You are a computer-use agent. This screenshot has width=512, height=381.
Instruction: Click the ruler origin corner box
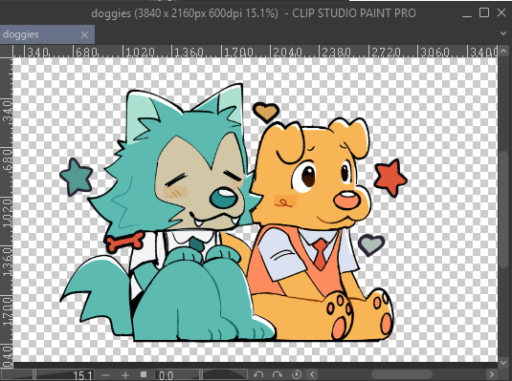coord(6,52)
